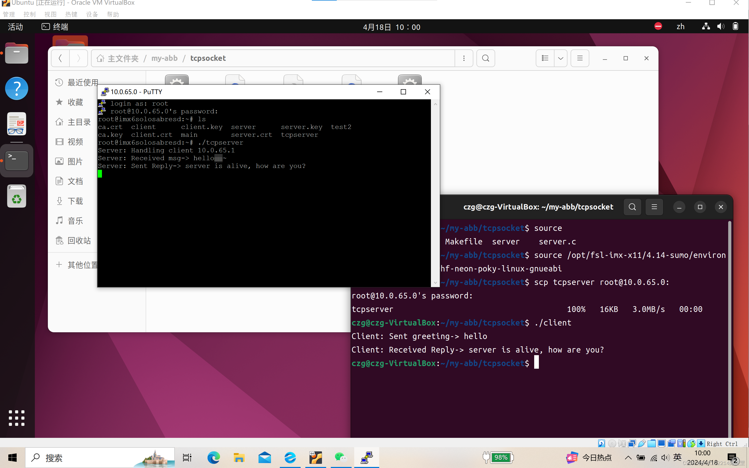Expand hidden icons in the Windows system tray
Screen dimensions: 749x468
[628, 458]
